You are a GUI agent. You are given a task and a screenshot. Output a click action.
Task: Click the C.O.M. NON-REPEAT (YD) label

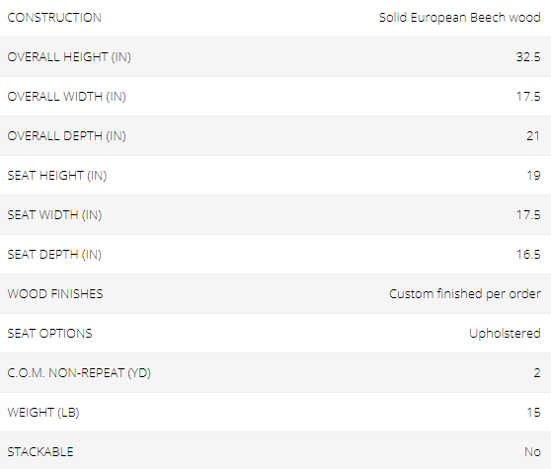pos(79,373)
